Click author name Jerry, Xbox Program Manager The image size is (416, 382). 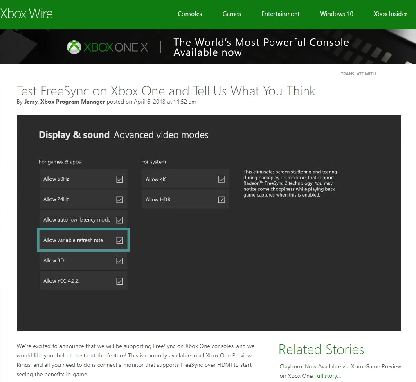click(x=65, y=102)
